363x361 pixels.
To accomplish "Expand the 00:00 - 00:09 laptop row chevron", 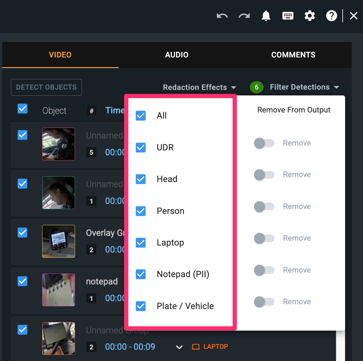I will pos(179,347).
